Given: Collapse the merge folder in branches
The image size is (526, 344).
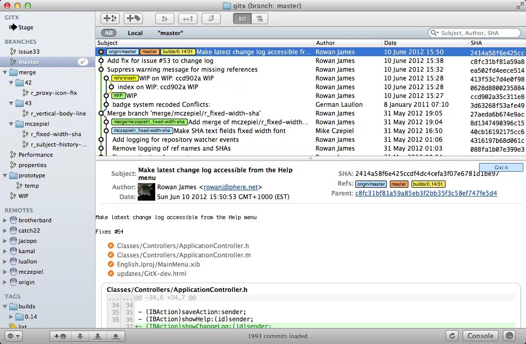Looking at the screenshot, I should 5,72.
